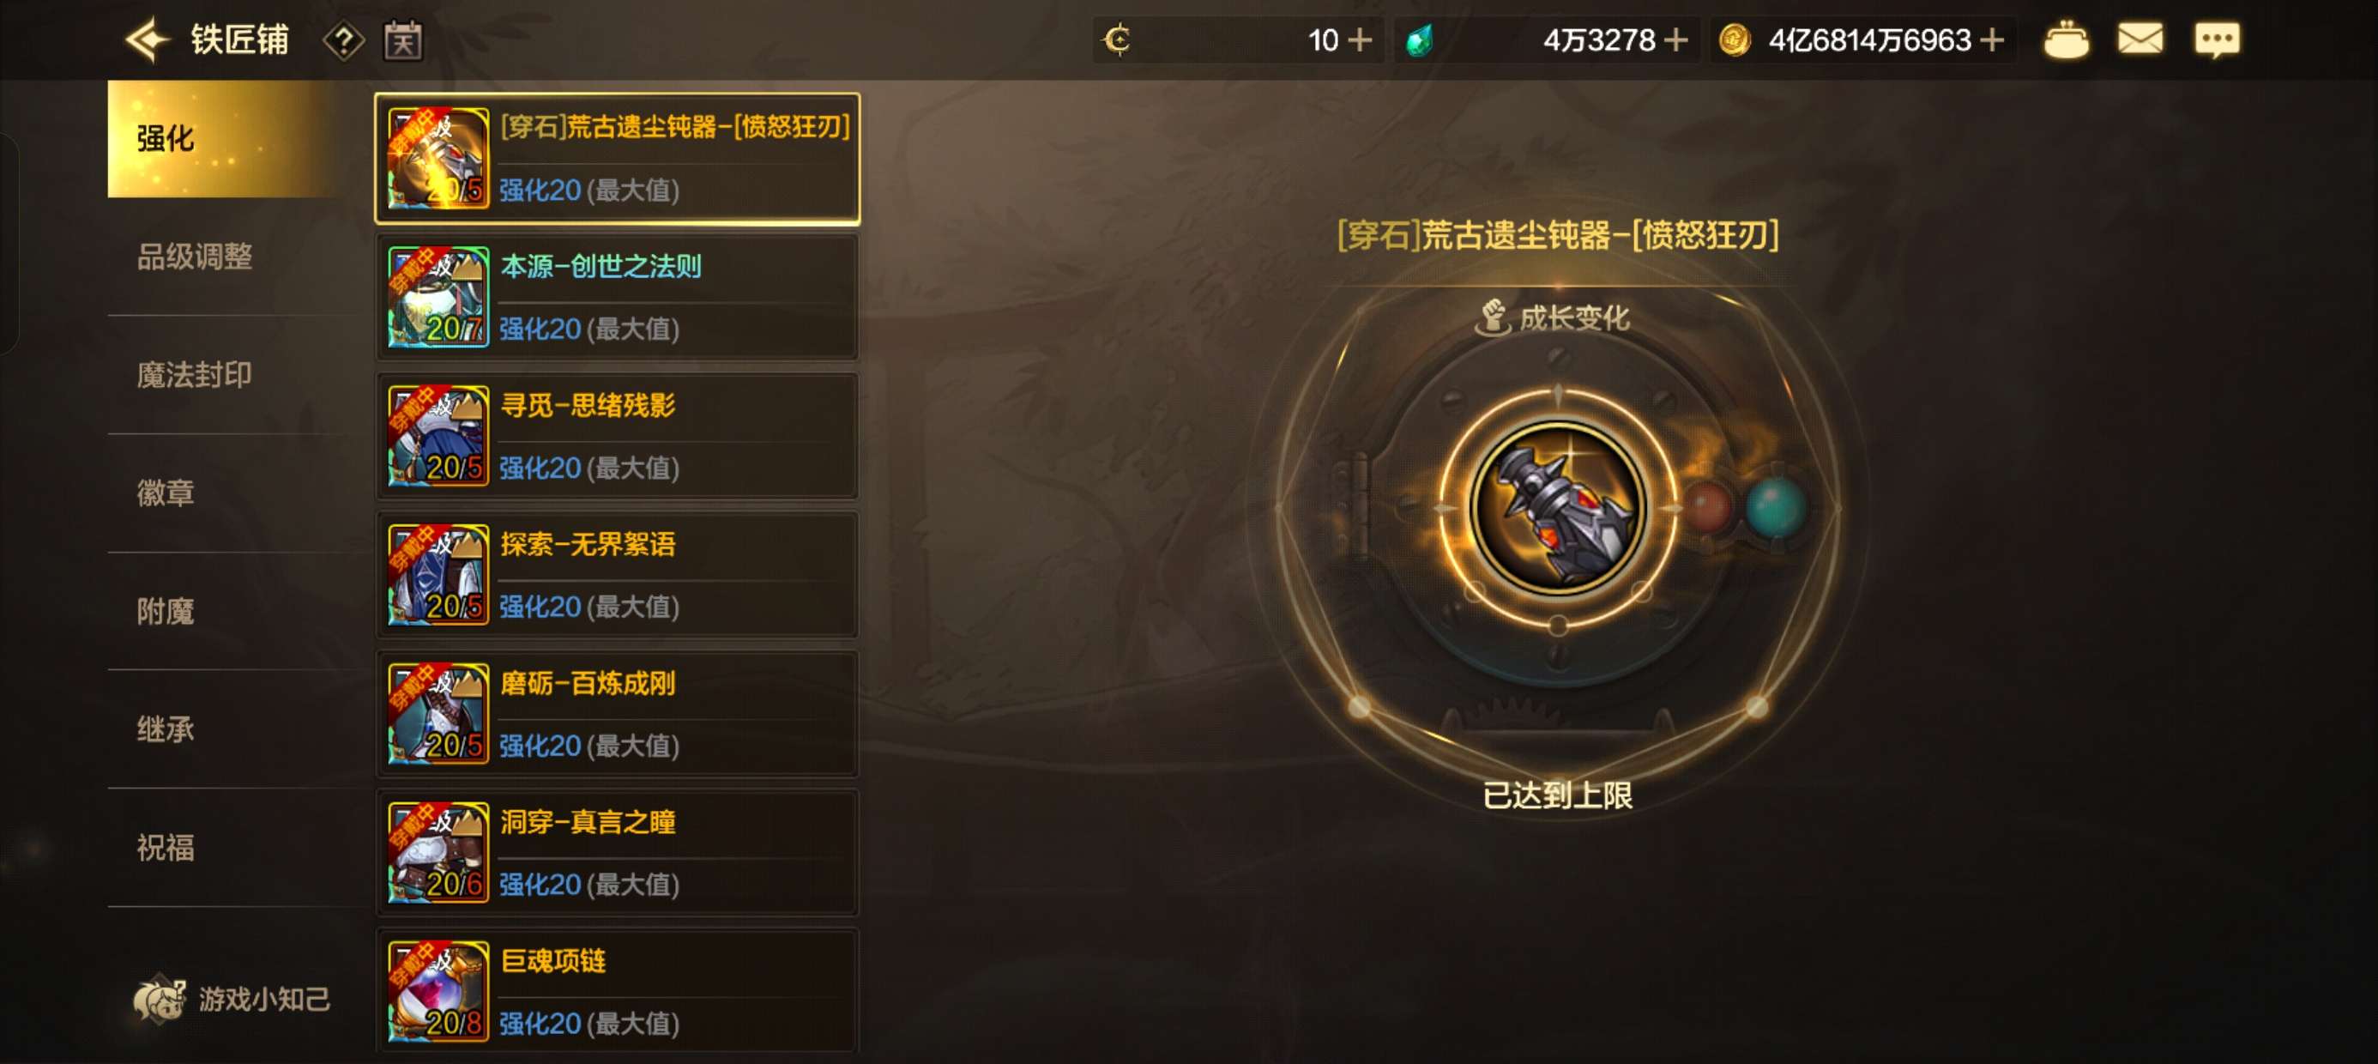The image size is (2378, 1064).
Task: Click the gold coin currency icon
Action: (x=1735, y=40)
